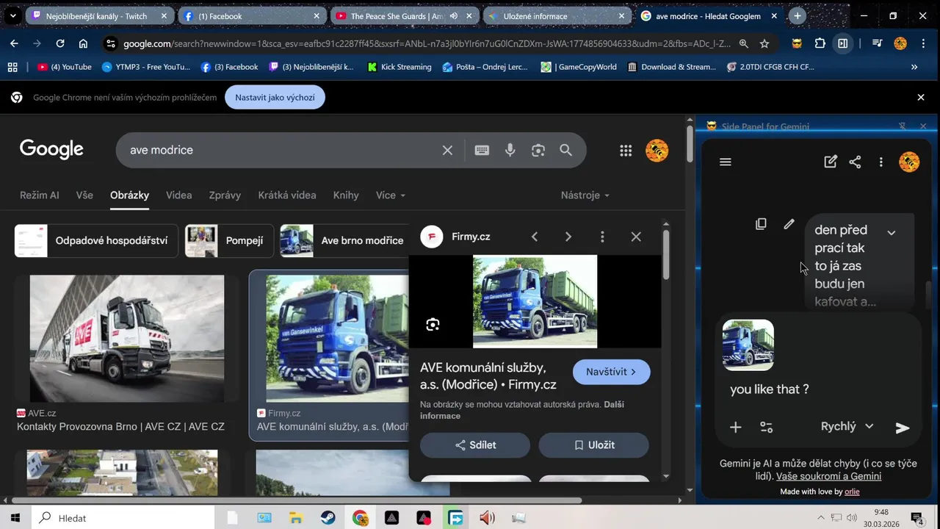
Task: Open more options in image preview panel
Action: [x=602, y=237]
